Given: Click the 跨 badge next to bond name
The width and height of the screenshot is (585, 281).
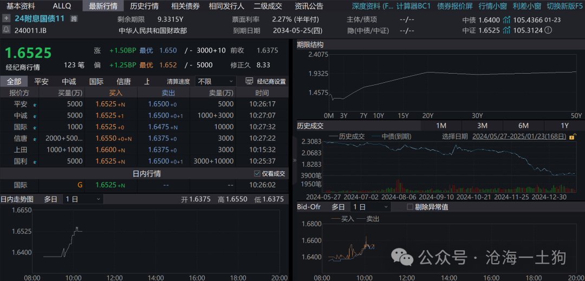Looking at the screenshot, I should (x=74, y=18).
